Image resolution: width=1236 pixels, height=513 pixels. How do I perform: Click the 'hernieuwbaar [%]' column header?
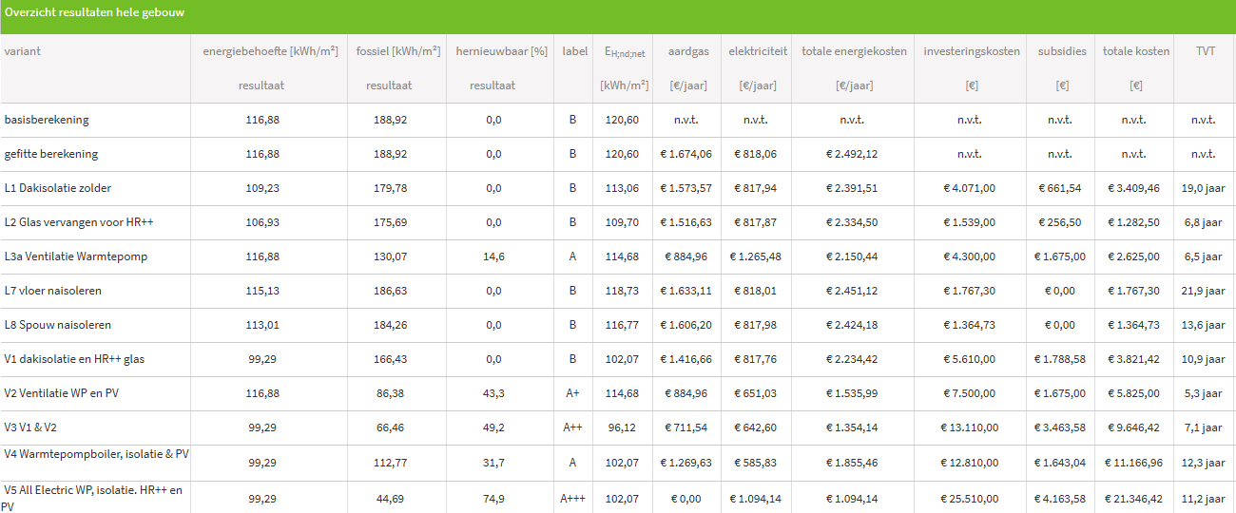(501, 51)
